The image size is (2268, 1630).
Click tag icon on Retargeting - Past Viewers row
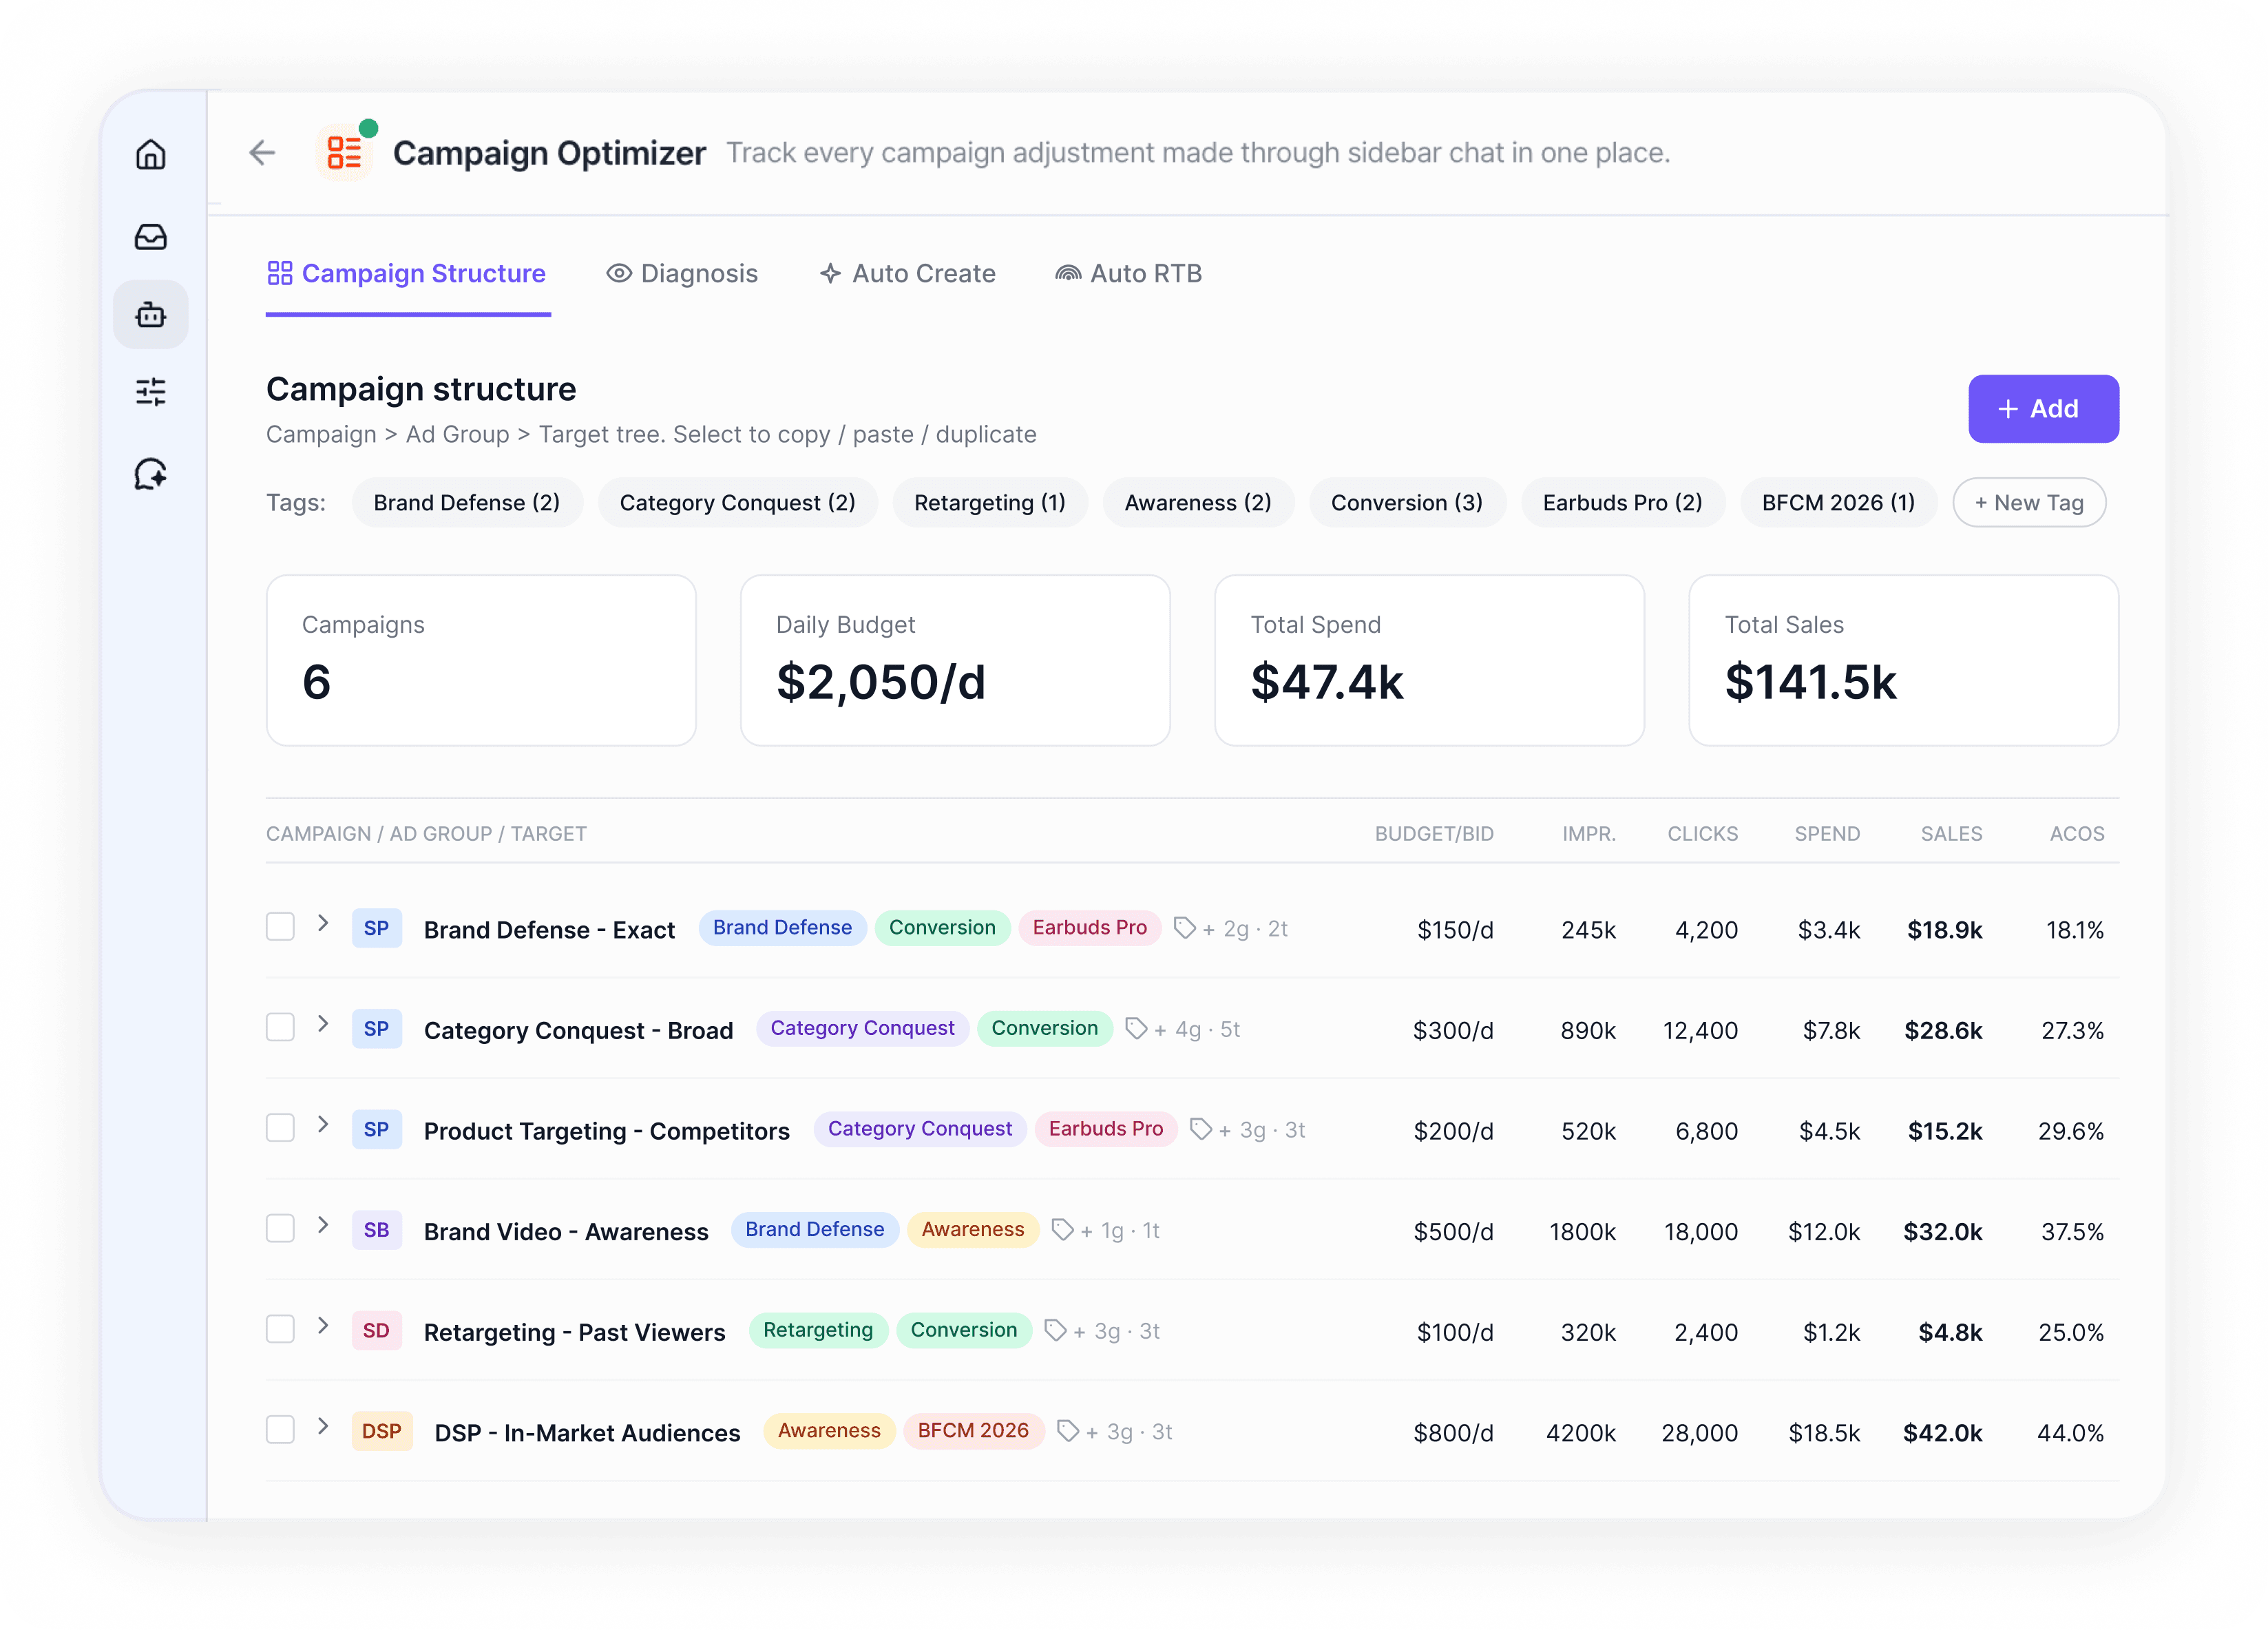coord(1055,1331)
